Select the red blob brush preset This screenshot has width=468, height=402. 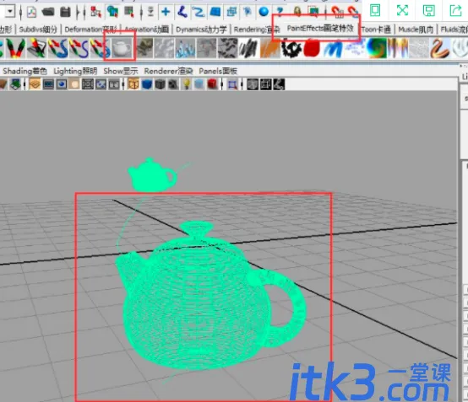[x=312, y=48]
